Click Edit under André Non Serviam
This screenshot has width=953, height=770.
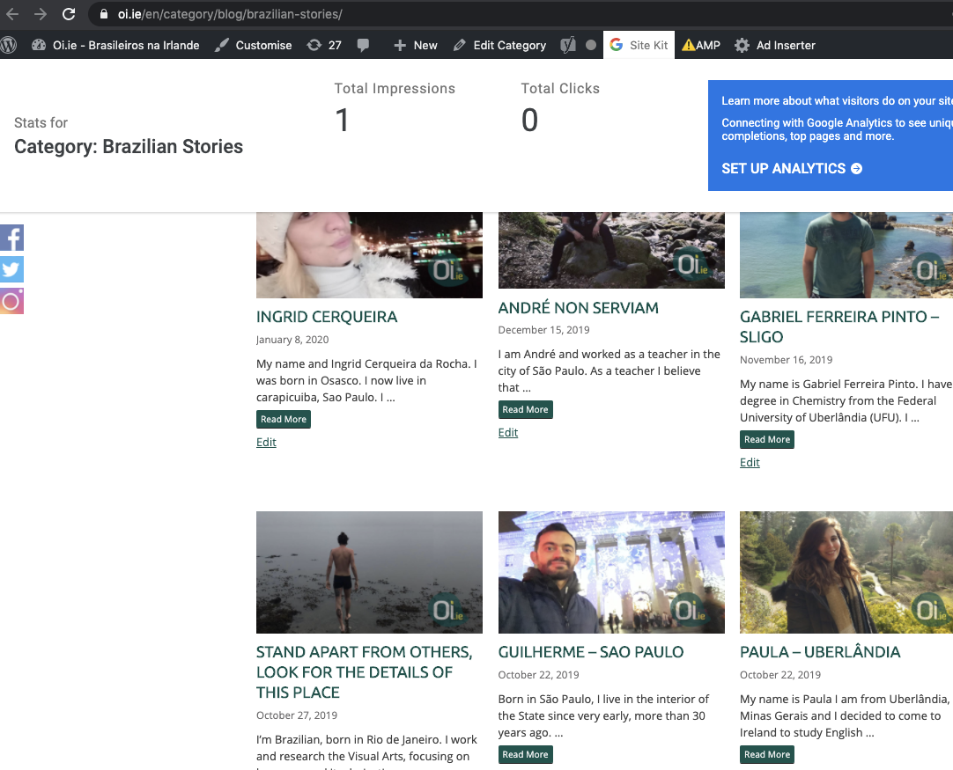[508, 432]
